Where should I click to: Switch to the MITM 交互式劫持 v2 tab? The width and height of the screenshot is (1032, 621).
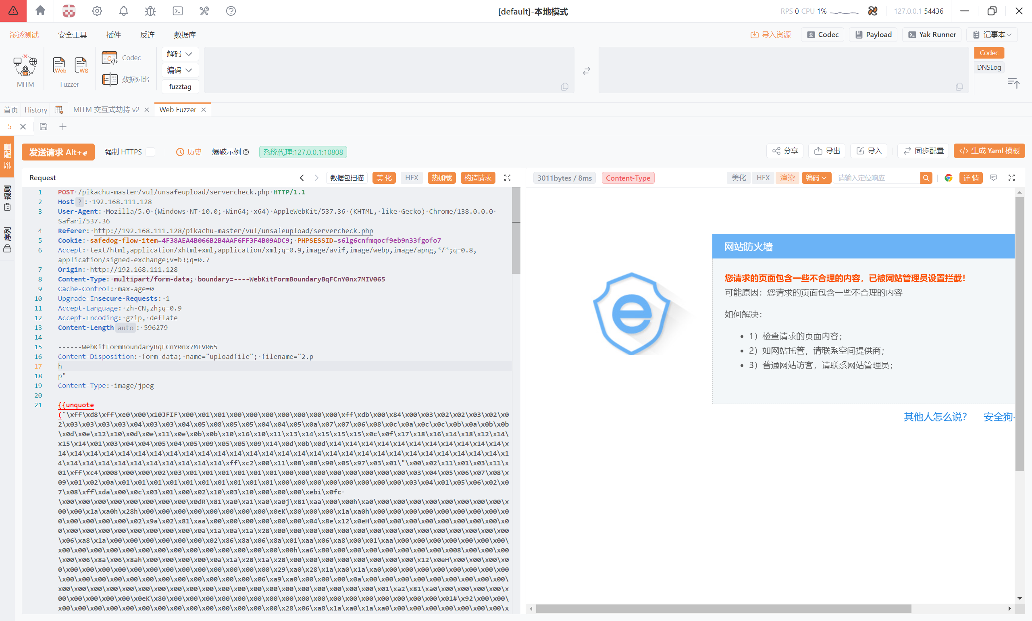point(106,110)
